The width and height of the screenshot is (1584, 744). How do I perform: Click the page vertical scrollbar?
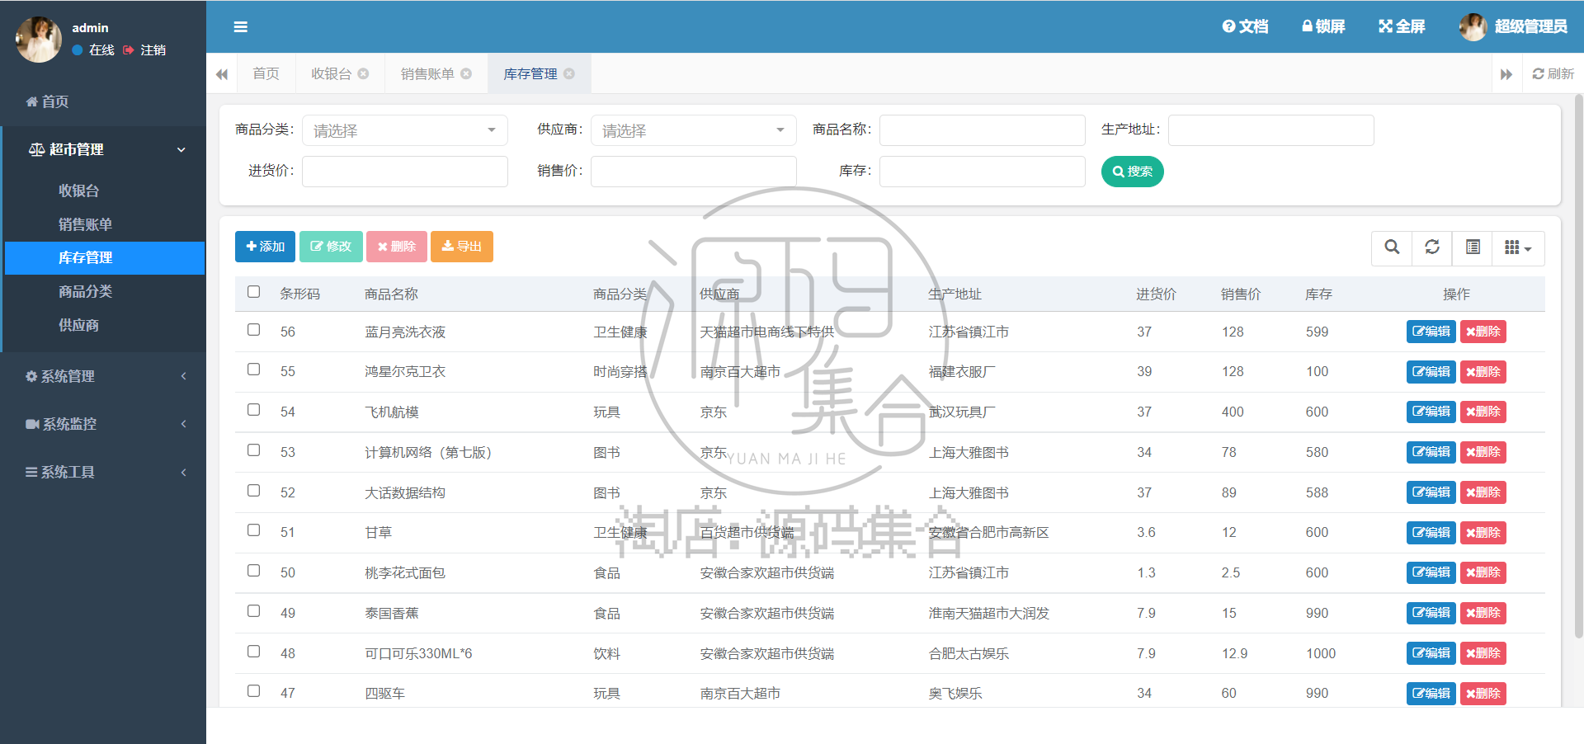coord(1578,367)
